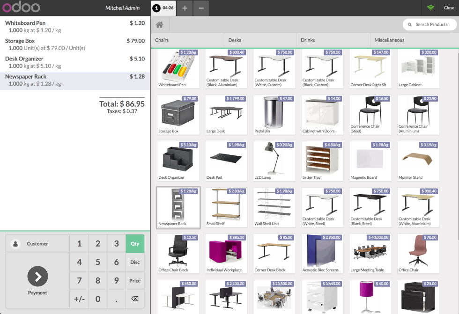Enable Qty input mode on the numpad
459x314 pixels.
(x=135, y=243)
